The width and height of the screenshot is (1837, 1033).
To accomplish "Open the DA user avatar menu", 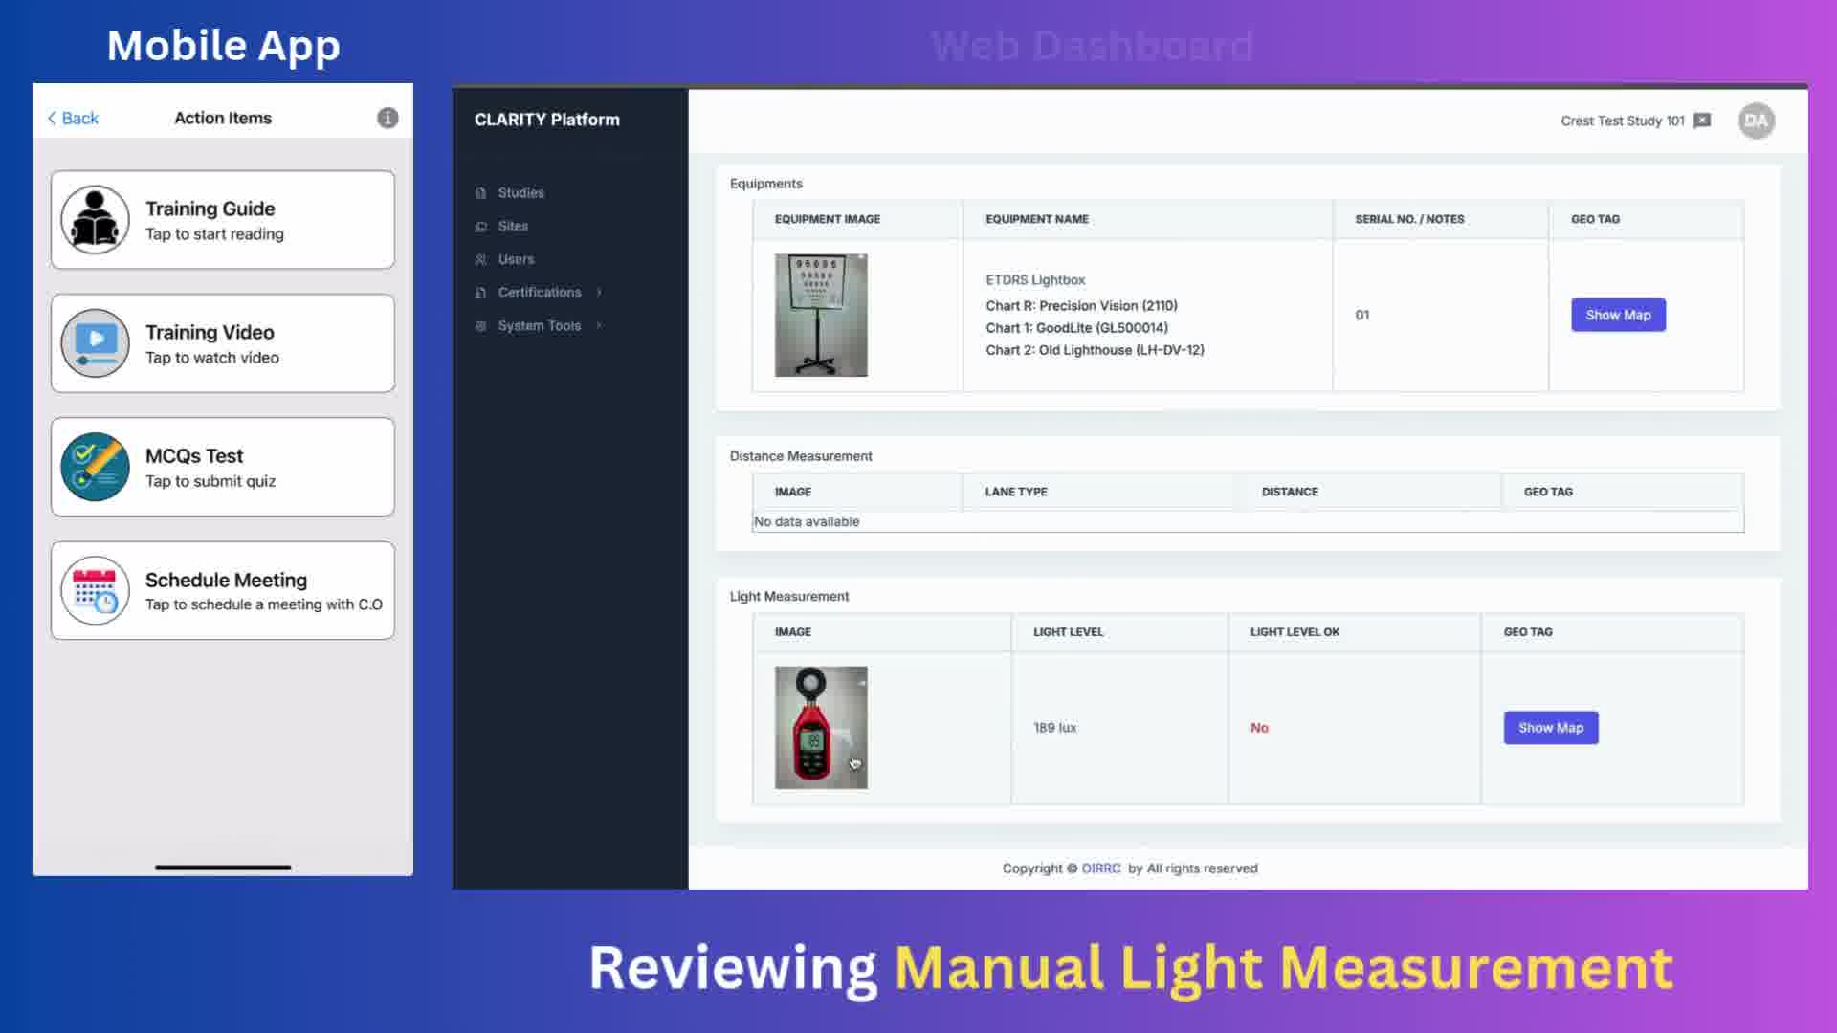I will click(1756, 121).
